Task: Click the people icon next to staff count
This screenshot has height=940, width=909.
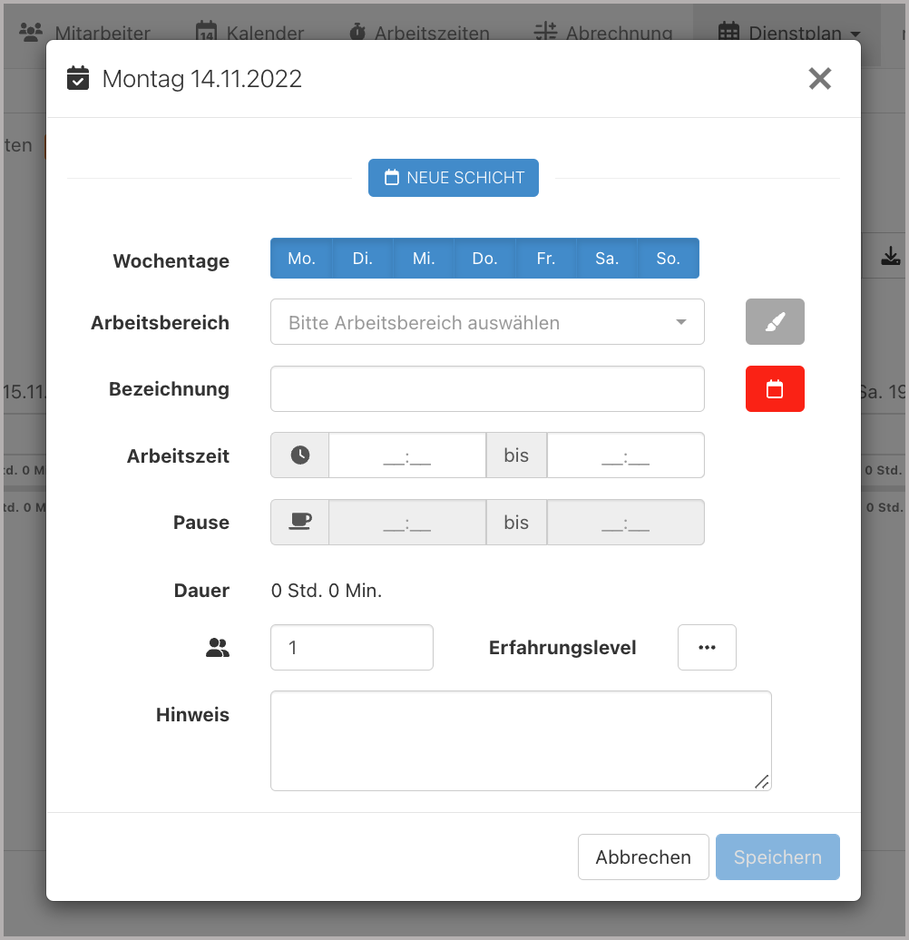Action: coord(218,648)
